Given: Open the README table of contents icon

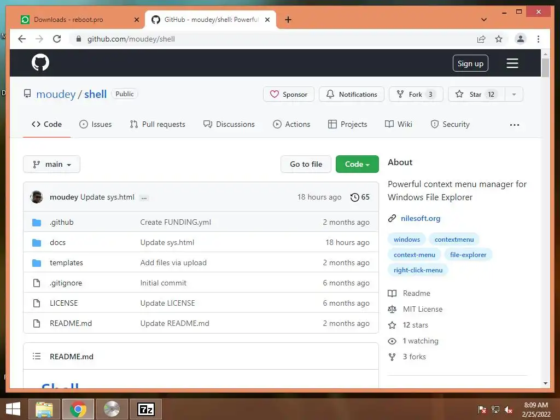Looking at the screenshot, I should click(x=37, y=357).
